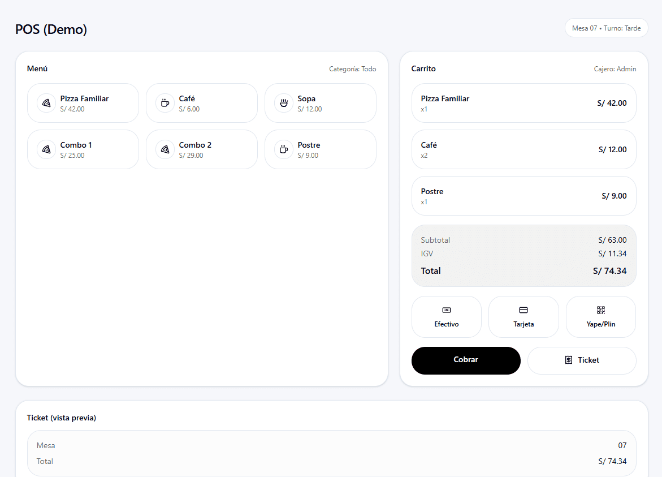
Task: Select Efectivo payment method
Action: pos(447,317)
